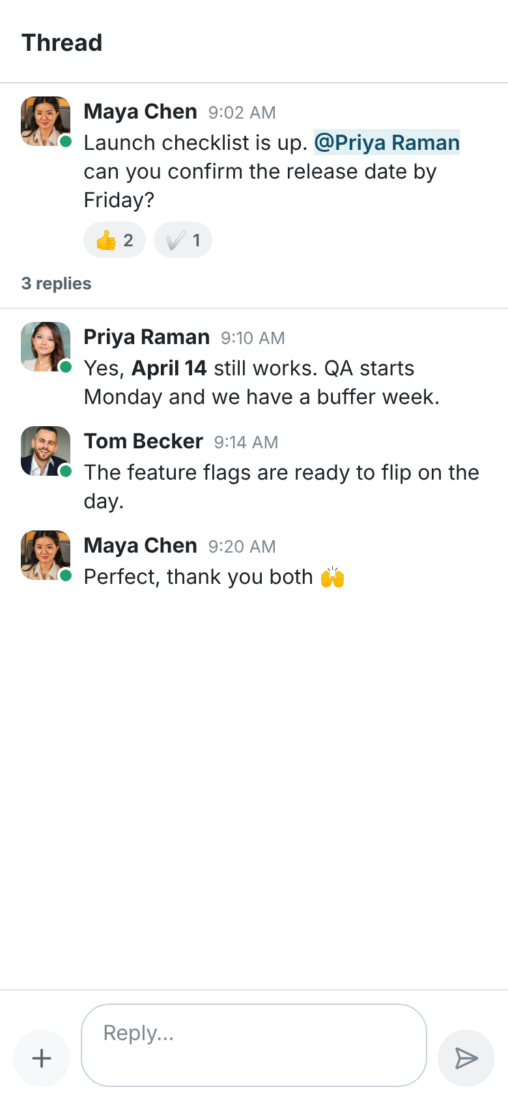The width and height of the screenshot is (508, 1100).
Task: Toggle the thumbs up reaction
Action: (x=115, y=240)
